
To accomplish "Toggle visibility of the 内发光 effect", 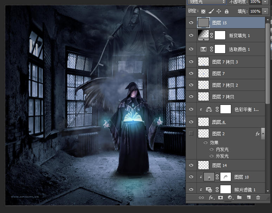I will point(212,150).
